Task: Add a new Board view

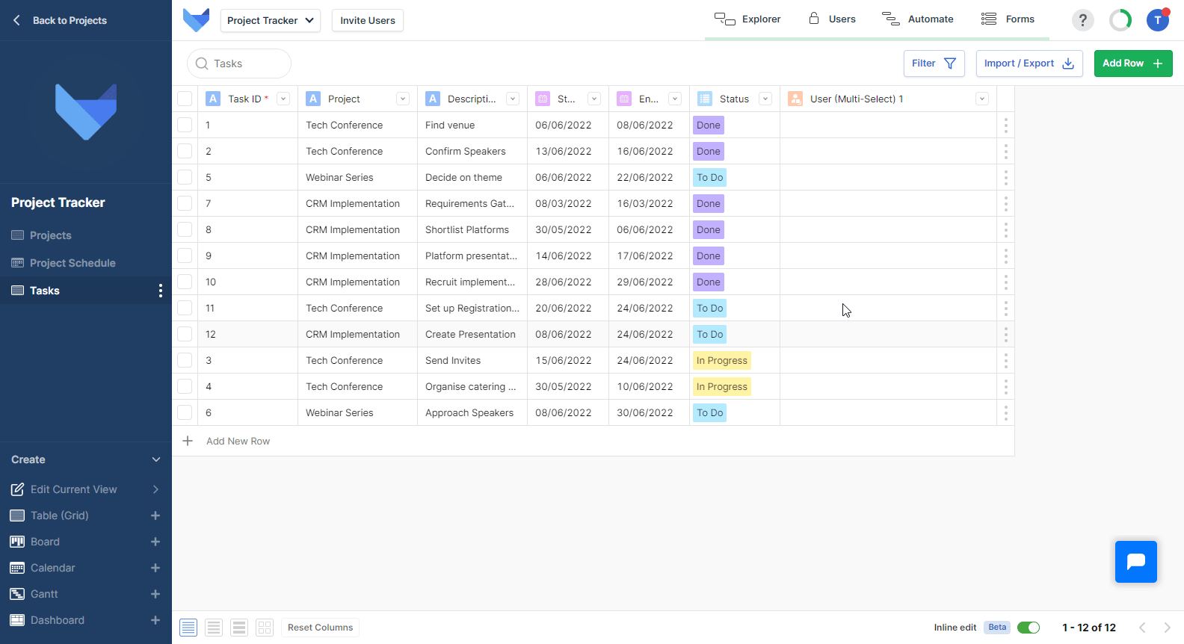Action: point(155,542)
